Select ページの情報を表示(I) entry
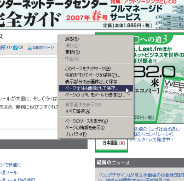Screen dimensions: 184x181 tap(96, 128)
